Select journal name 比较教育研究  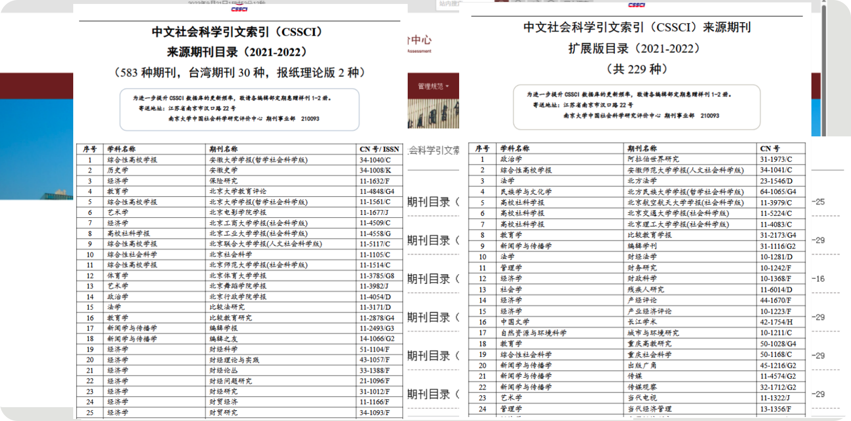231,318
